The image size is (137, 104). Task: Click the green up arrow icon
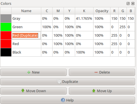[94, 91]
